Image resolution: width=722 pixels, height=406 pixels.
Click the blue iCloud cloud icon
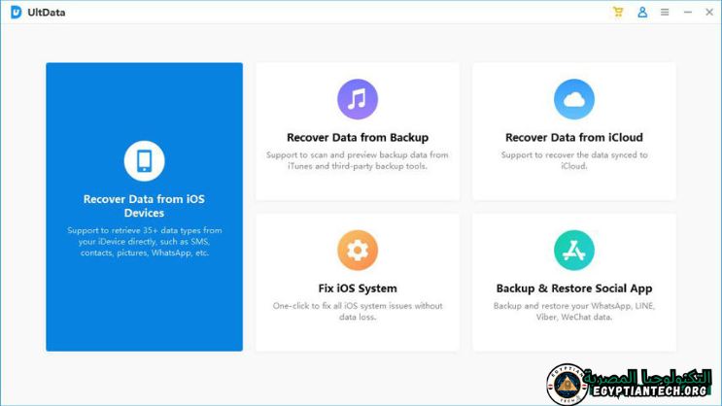(x=574, y=100)
